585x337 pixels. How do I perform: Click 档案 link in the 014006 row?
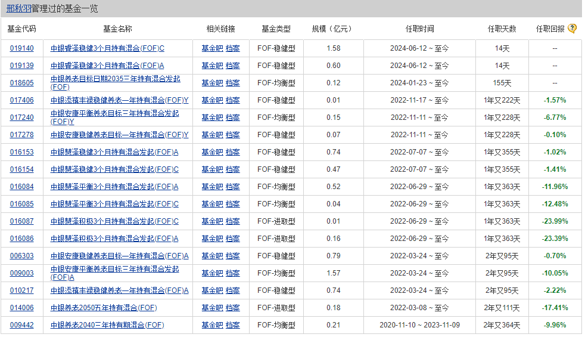tap(233, 308)
